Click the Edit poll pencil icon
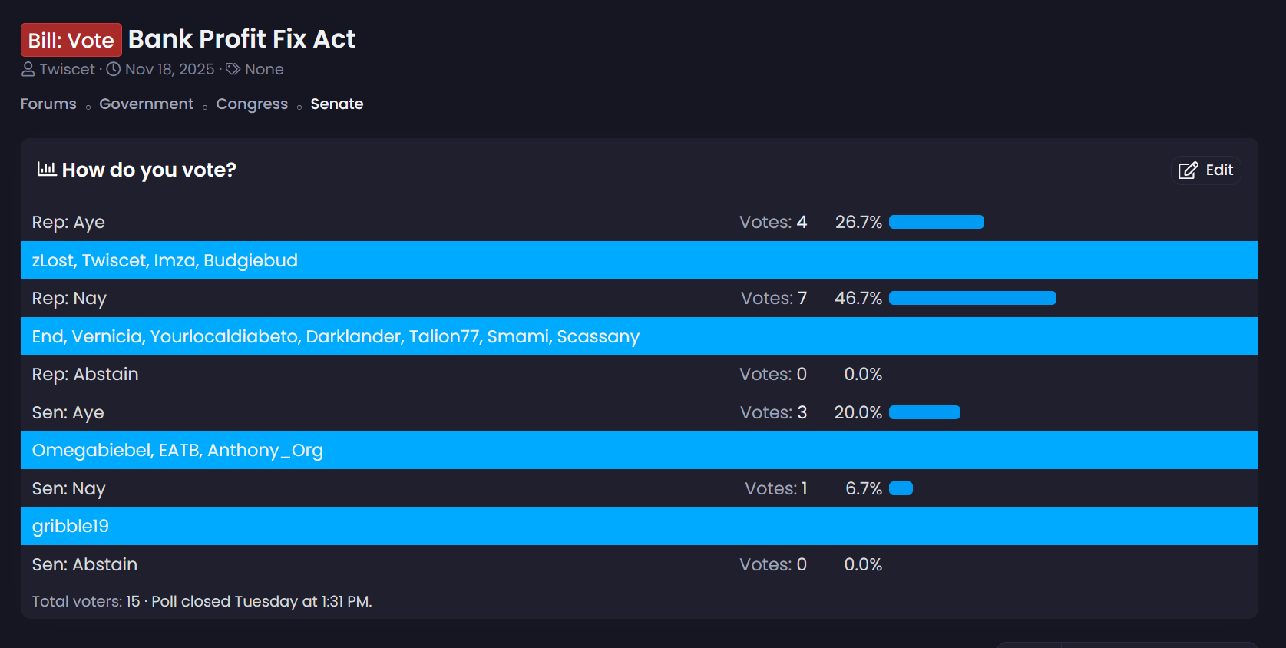The image size is (1286, 648). tap(1188, 170)
